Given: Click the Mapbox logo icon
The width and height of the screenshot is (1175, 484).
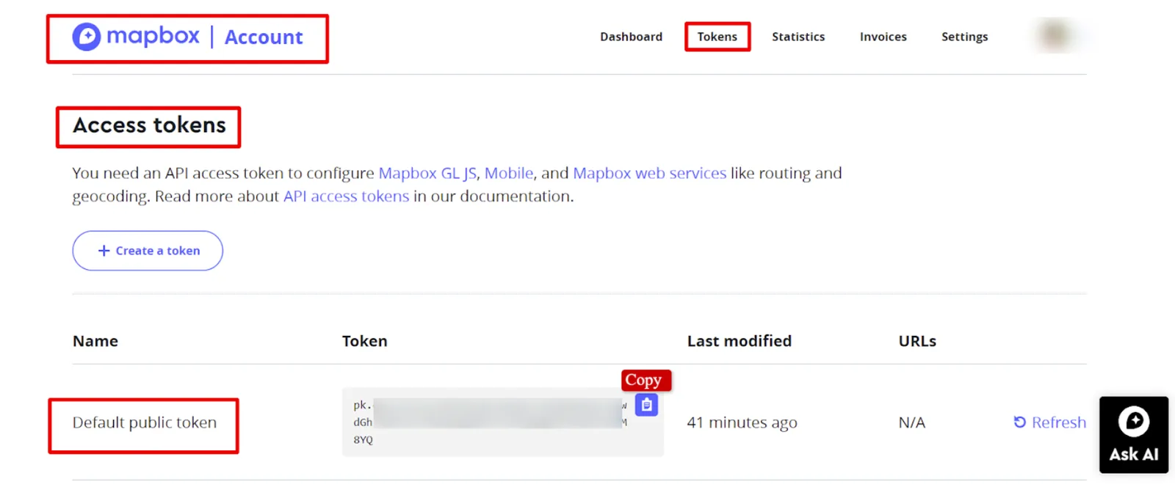Looking at the screenshot, I should point(87,37).
